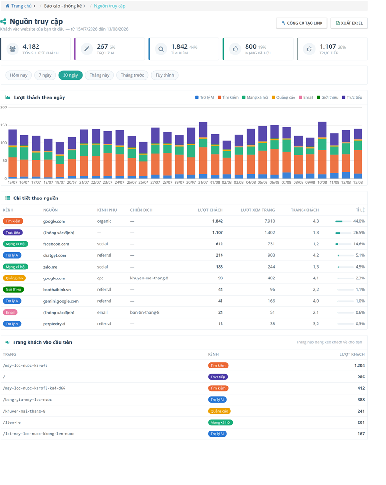Toggle the Trực tiếp legend series

[352, 97]
